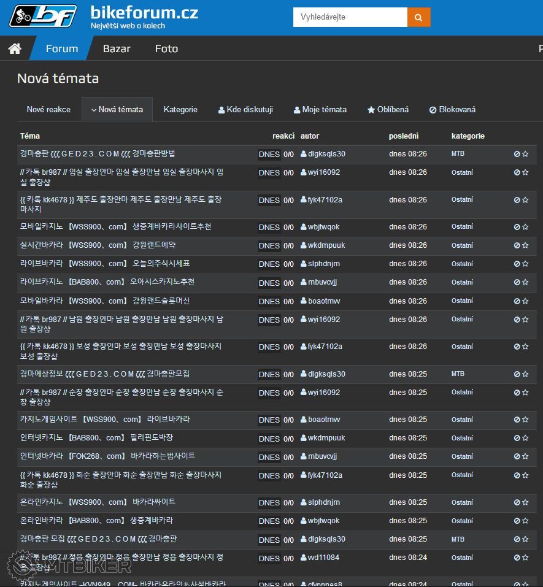Click the home icon in navigation bar
Viewport: 543px width, 587px height.
pos(15,49)
